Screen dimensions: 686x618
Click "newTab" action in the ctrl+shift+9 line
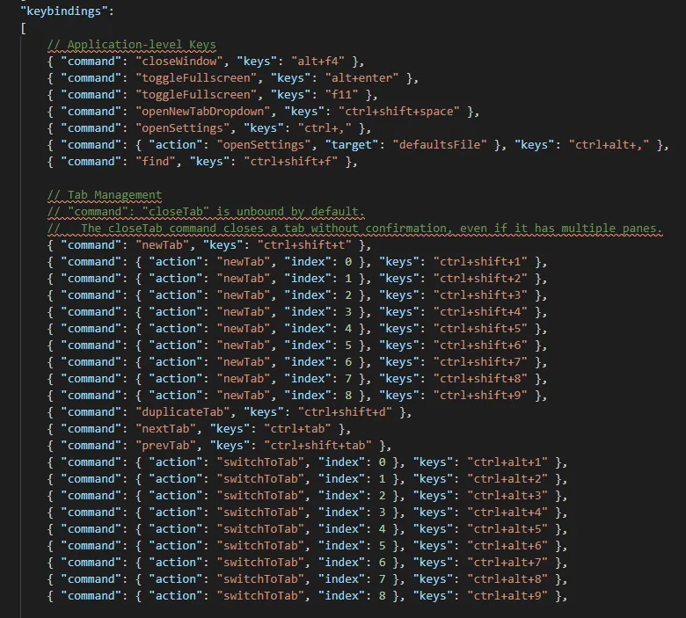(244, 396)
